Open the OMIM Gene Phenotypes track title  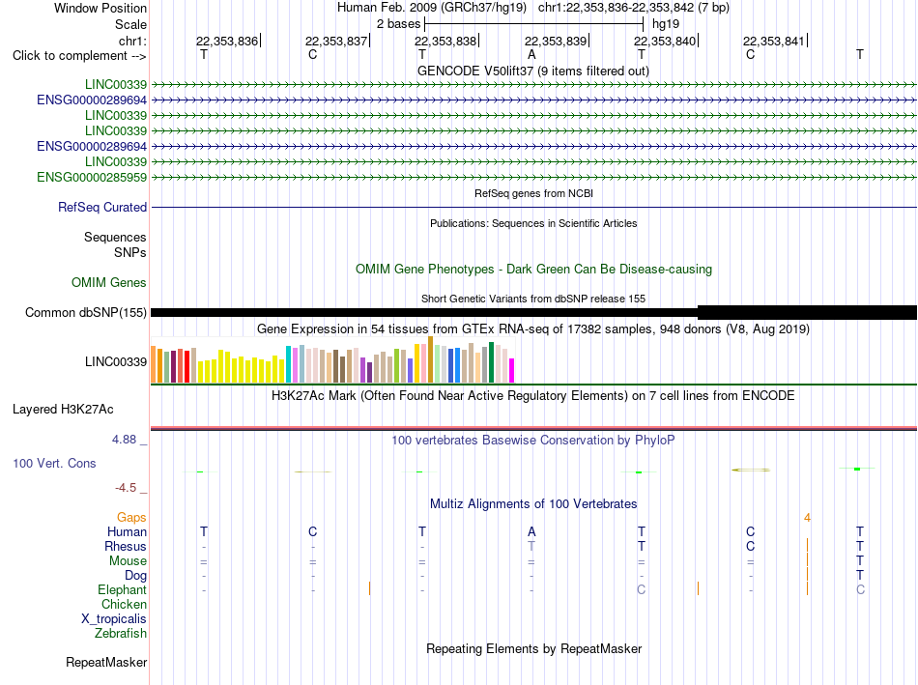tap(533, 270)
